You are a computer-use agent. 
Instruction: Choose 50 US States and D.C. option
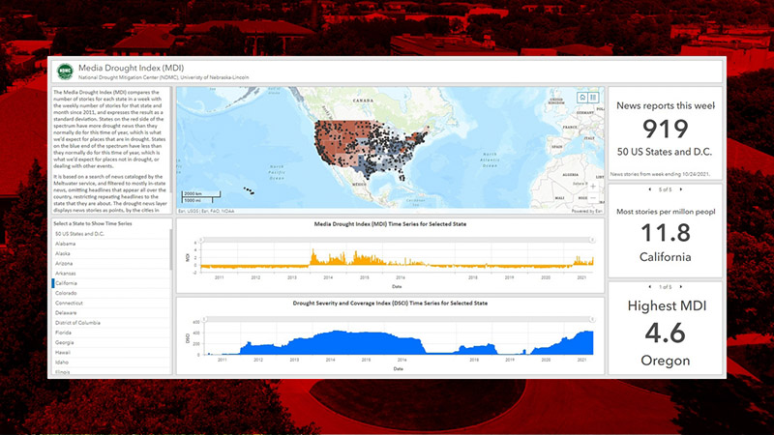coord(82,234)
